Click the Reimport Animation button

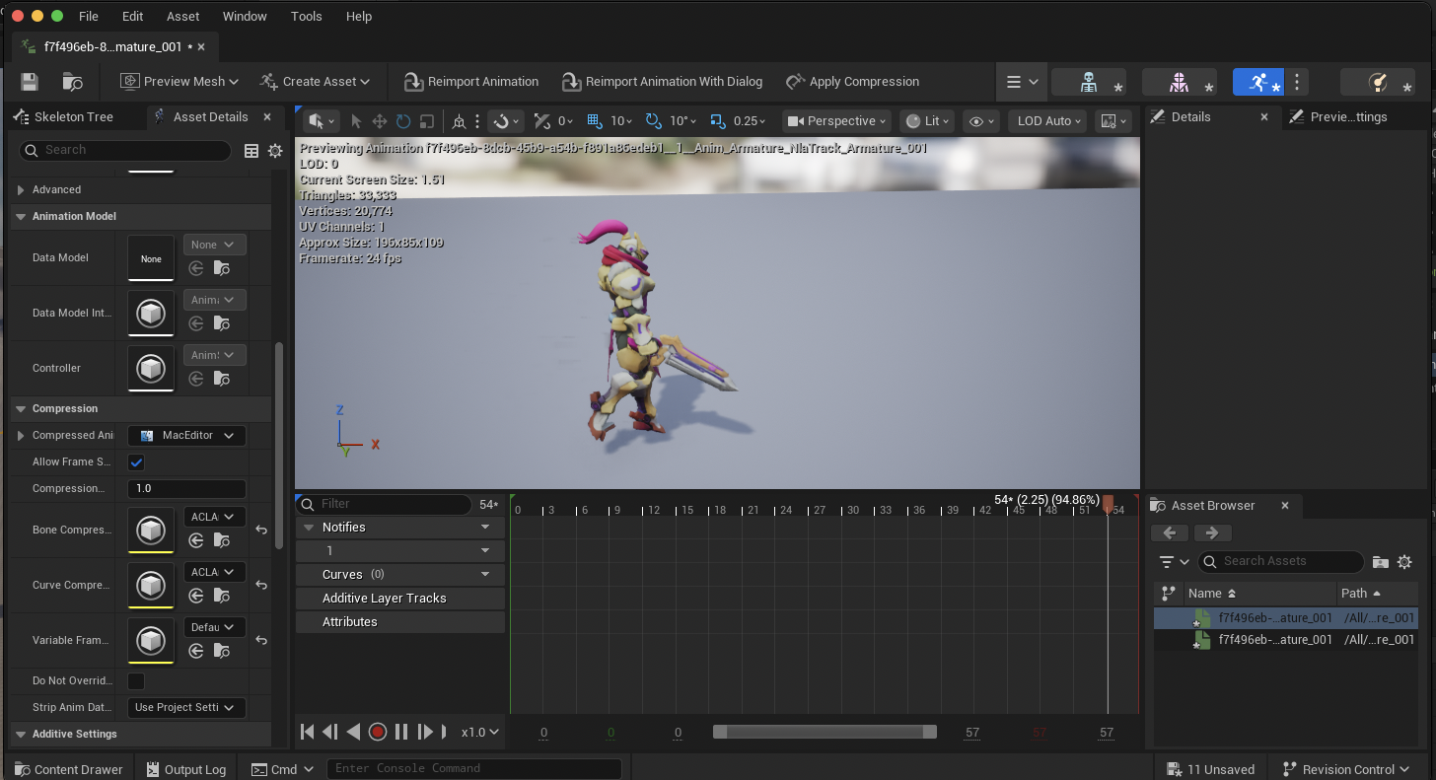(470, 82)
